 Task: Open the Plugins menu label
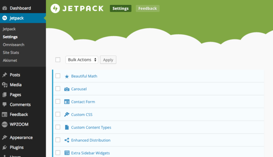17,147
